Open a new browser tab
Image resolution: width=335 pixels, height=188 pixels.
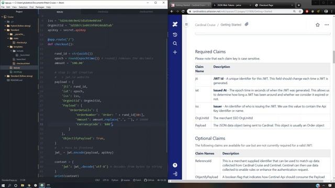click(x=299, y=5)
